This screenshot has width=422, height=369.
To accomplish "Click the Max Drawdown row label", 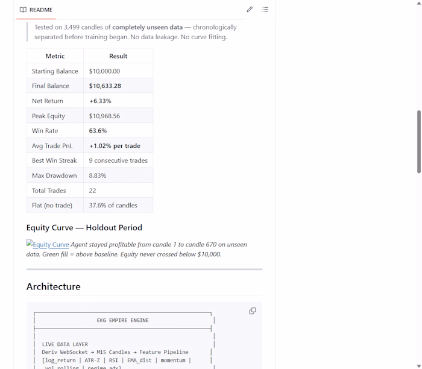I will click(54, 175).
